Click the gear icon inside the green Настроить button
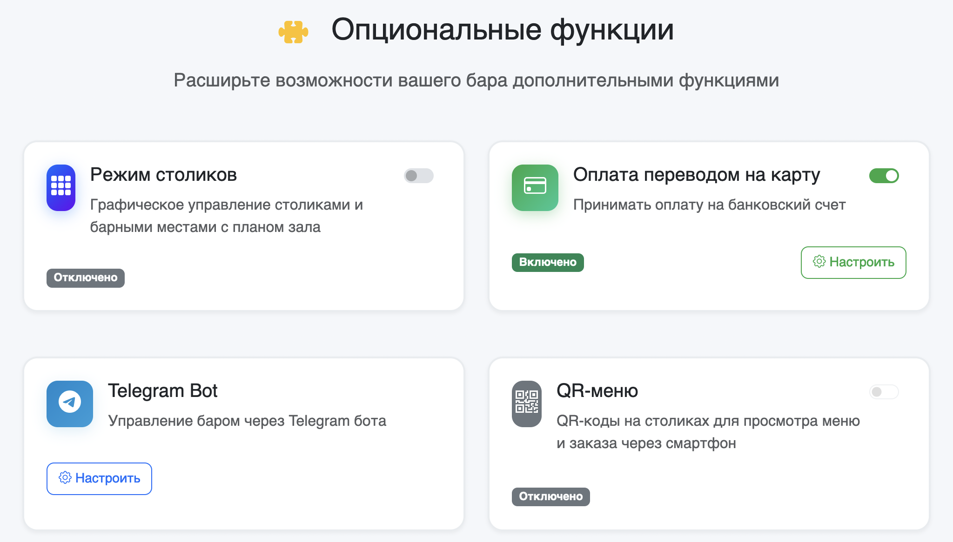 point(818,262)
